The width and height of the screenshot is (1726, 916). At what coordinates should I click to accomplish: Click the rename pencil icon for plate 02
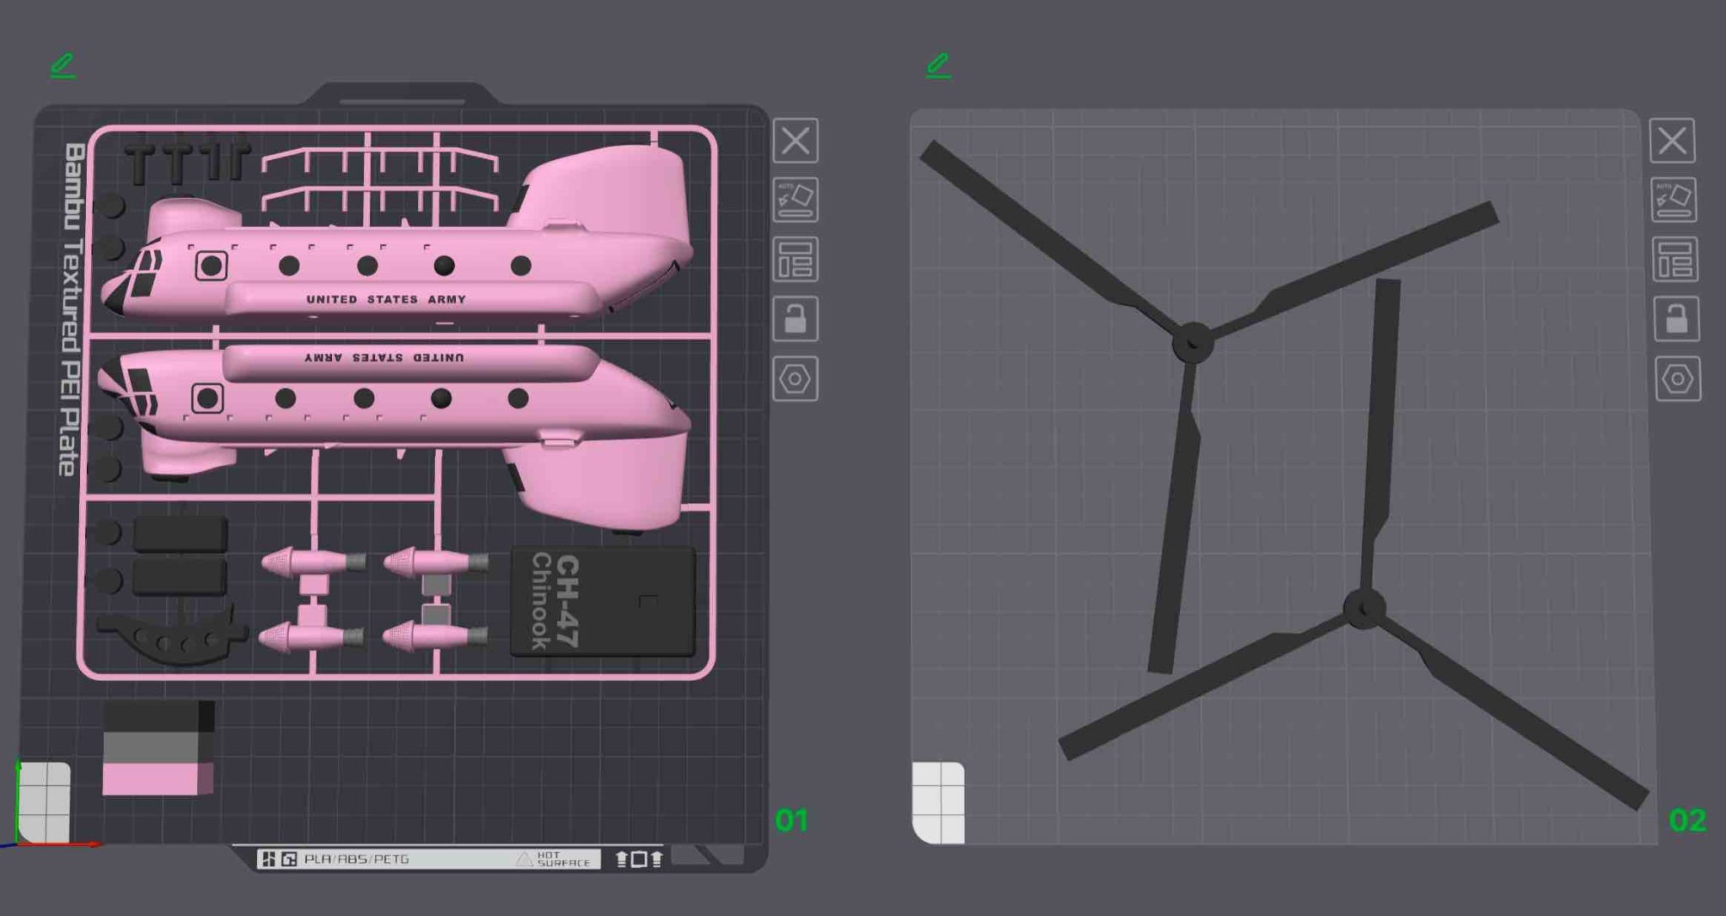(x=939, y=66)
